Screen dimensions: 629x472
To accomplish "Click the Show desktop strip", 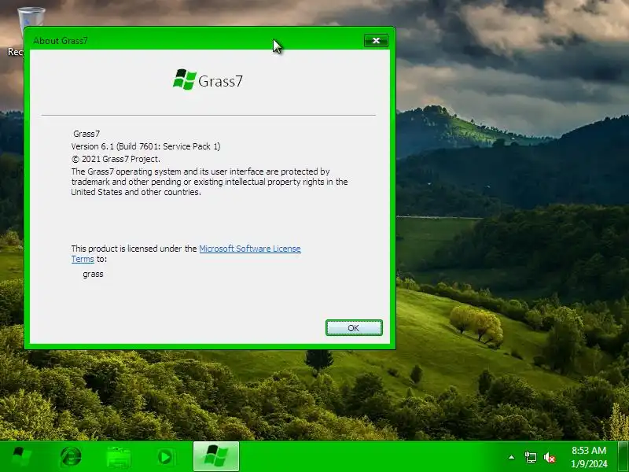I will [623, 457].
